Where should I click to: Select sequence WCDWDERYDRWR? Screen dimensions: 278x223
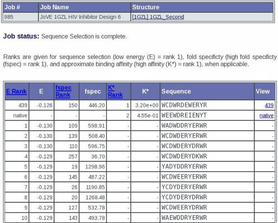click(184, 146)
